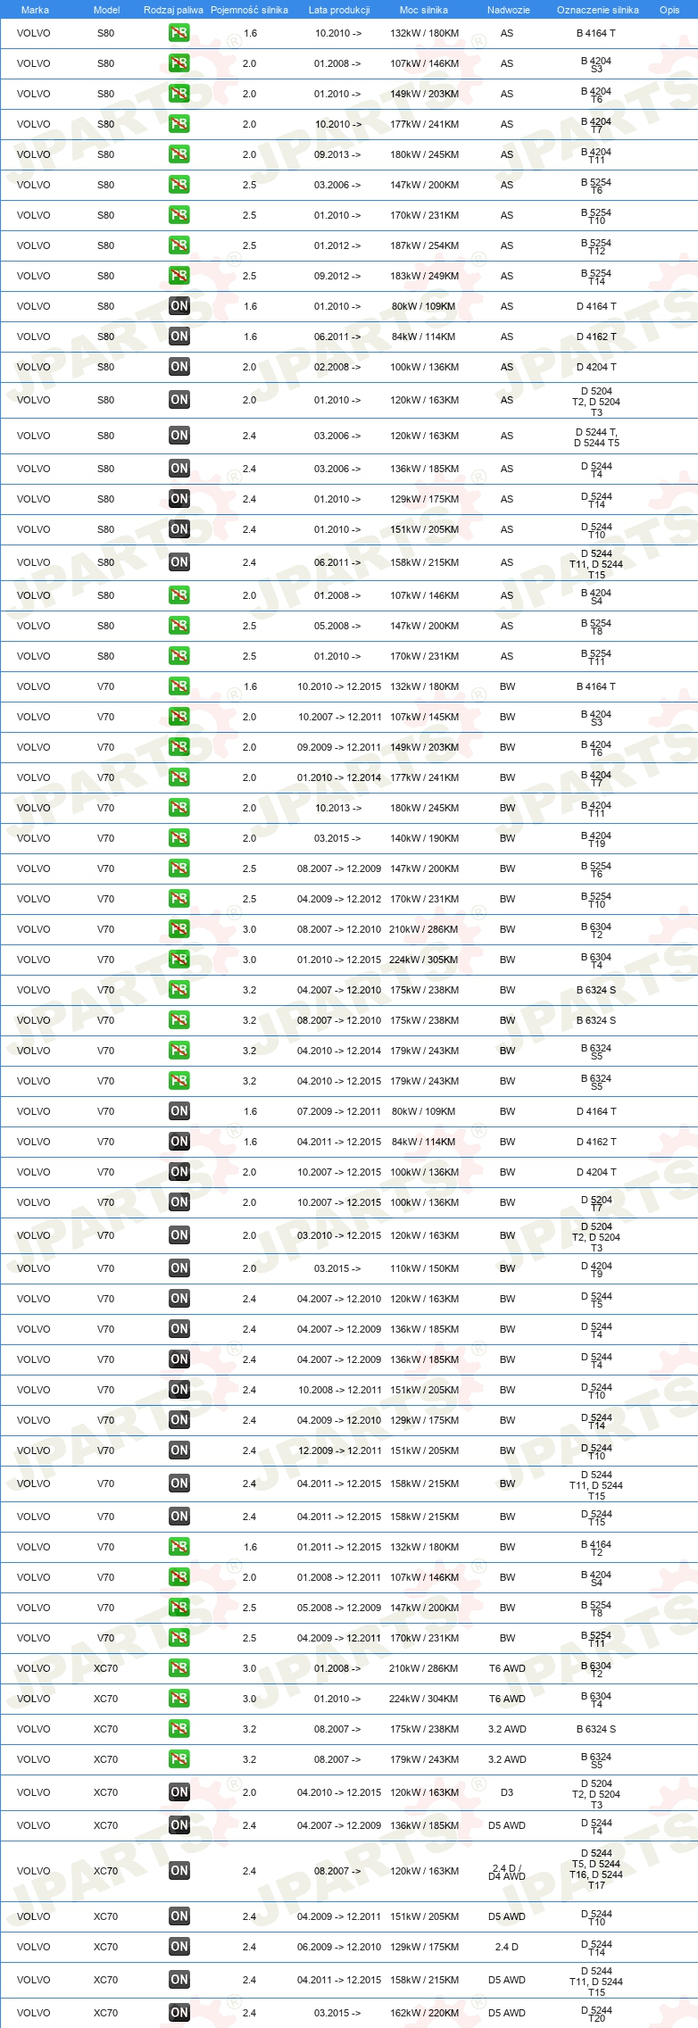Viewport: 698px width, 2028px height.
Task: Click the Marka column header
Action: (x=35, y=10)
